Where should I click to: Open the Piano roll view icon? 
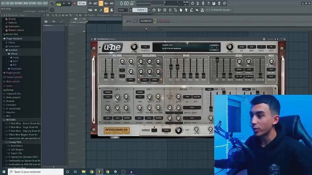(x=159, y=10)
